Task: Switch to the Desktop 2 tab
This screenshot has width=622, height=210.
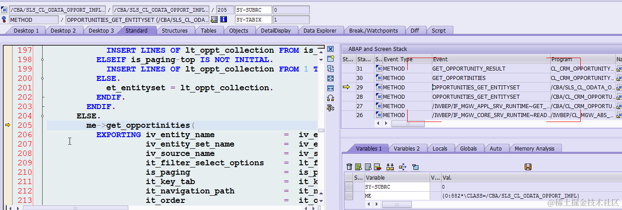Action: (x=63, y=30)
